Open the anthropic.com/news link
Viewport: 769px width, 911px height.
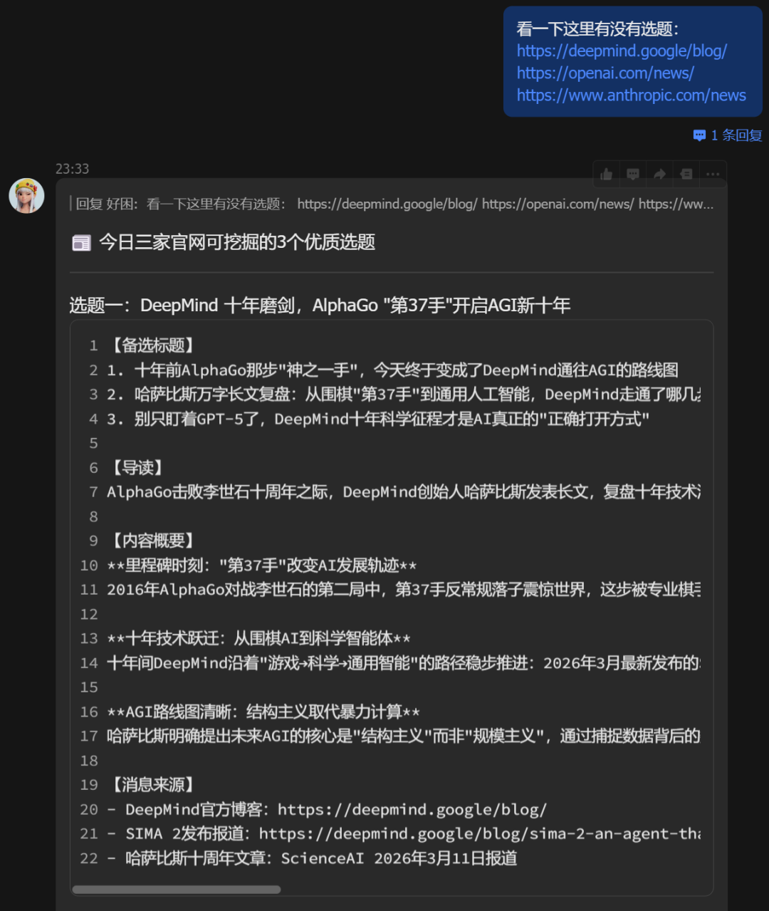tap(631, 95)
